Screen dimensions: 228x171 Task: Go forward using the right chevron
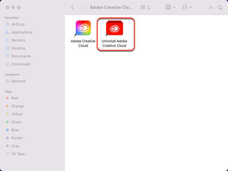(83, 7)
